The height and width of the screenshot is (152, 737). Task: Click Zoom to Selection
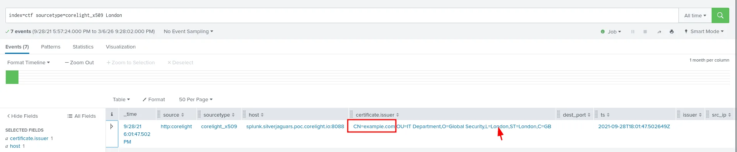(131, 62)
